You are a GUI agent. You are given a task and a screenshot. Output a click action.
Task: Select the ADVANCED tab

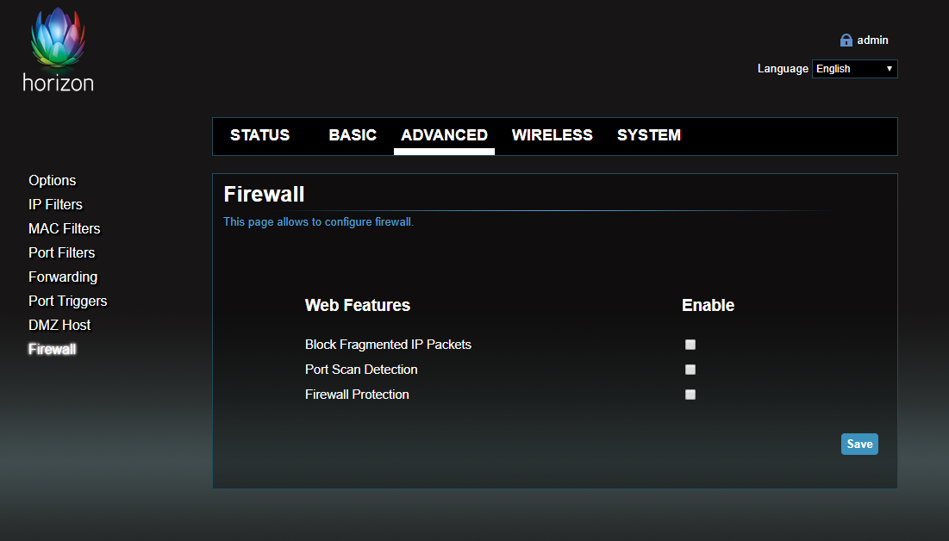[x=444, y=135]
